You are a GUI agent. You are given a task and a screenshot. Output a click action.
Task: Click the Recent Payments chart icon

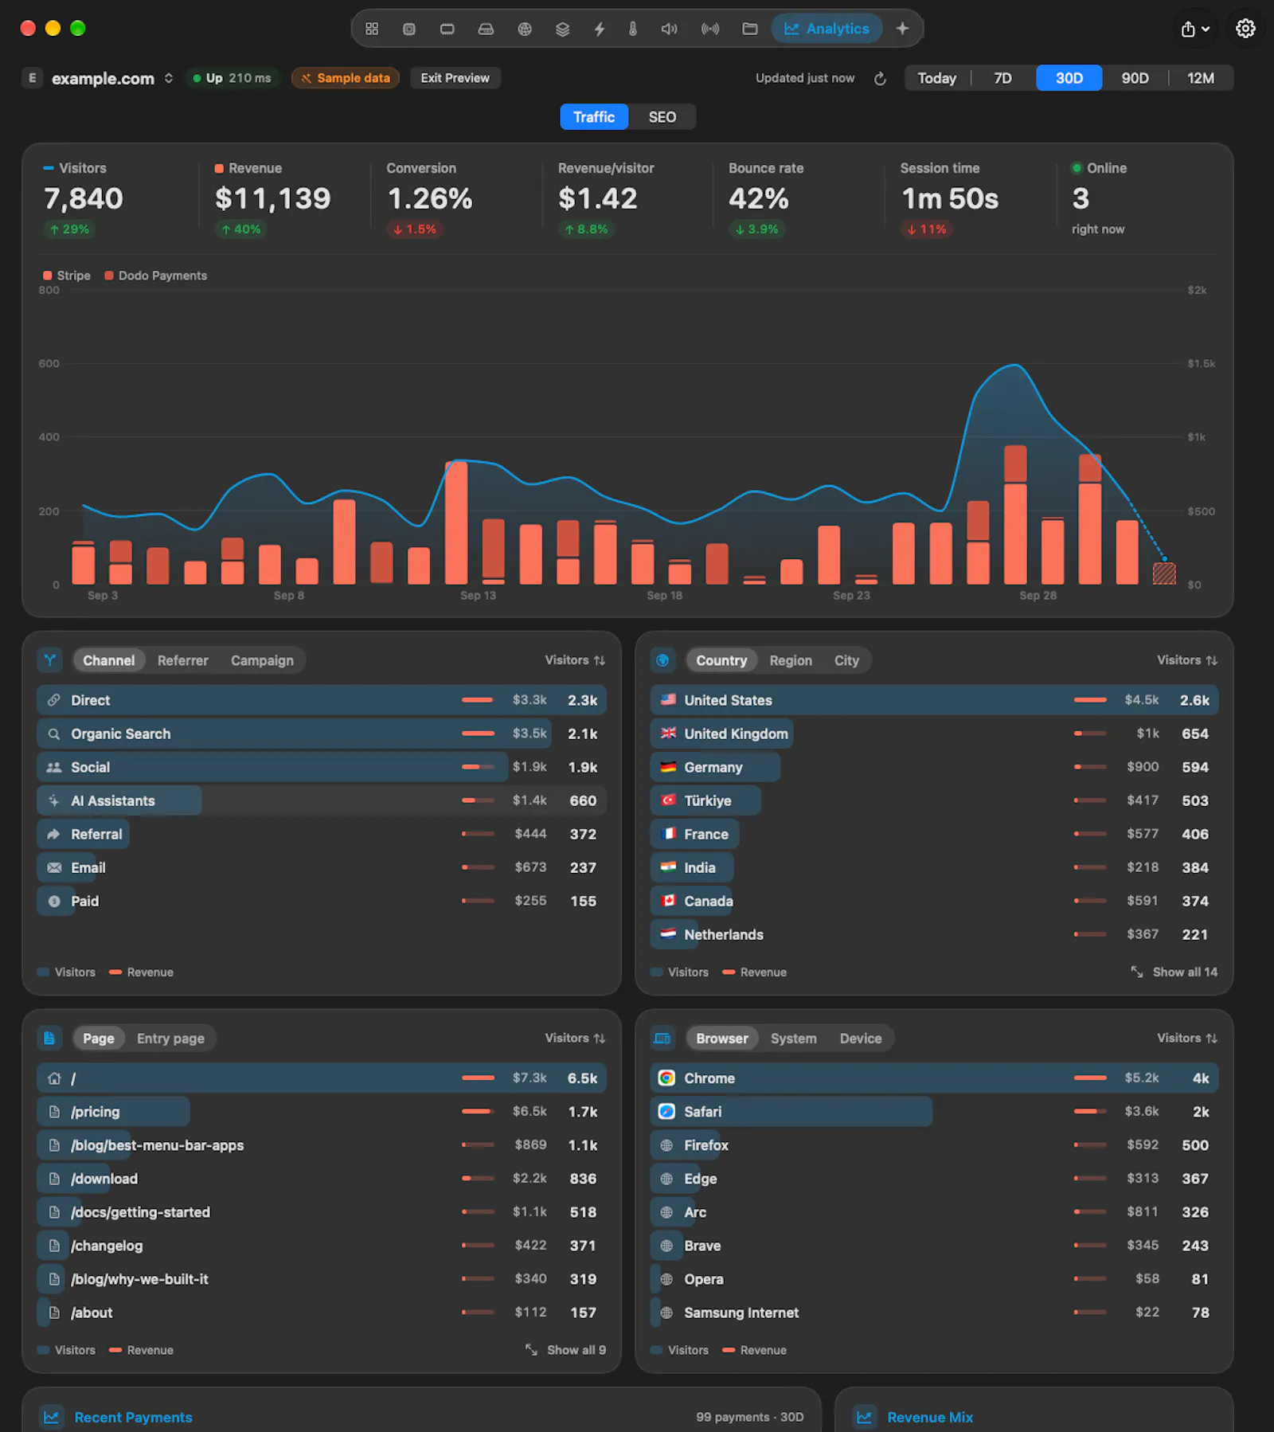[x=52, y=1417]
